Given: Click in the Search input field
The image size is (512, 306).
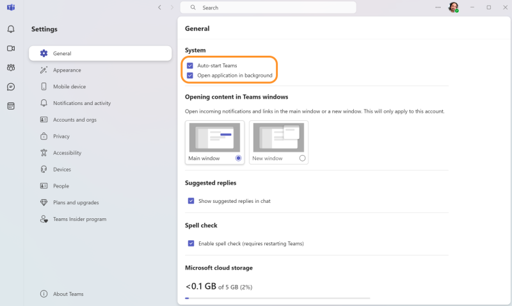Looking at the screenshot, I should [x=268, y=8].
